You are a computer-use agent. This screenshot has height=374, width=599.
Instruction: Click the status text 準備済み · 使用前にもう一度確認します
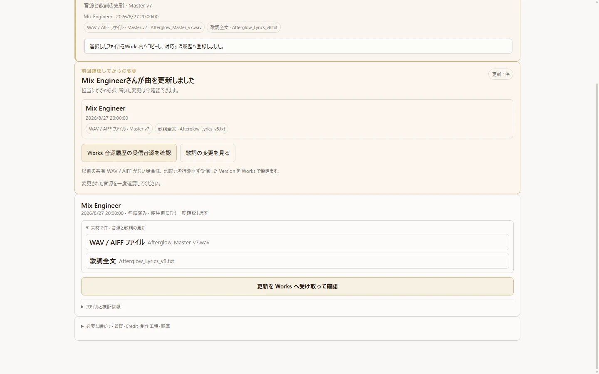[168, 213]
